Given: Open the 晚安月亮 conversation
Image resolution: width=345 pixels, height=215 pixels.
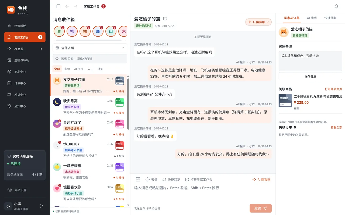Looking at the screenshot, I should (88, 106).
